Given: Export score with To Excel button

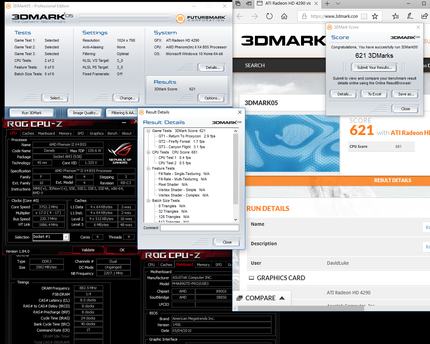Looking at the screenshot, I should (375, 94).
